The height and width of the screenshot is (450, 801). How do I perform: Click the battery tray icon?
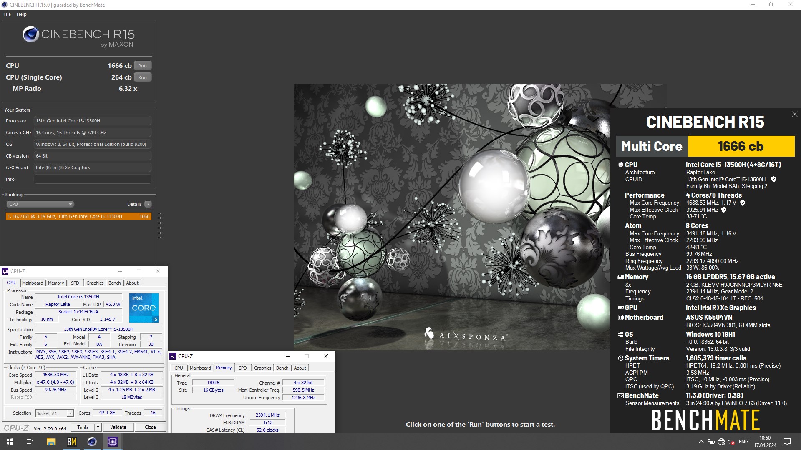pyautogui.click(x=711, y=442)
